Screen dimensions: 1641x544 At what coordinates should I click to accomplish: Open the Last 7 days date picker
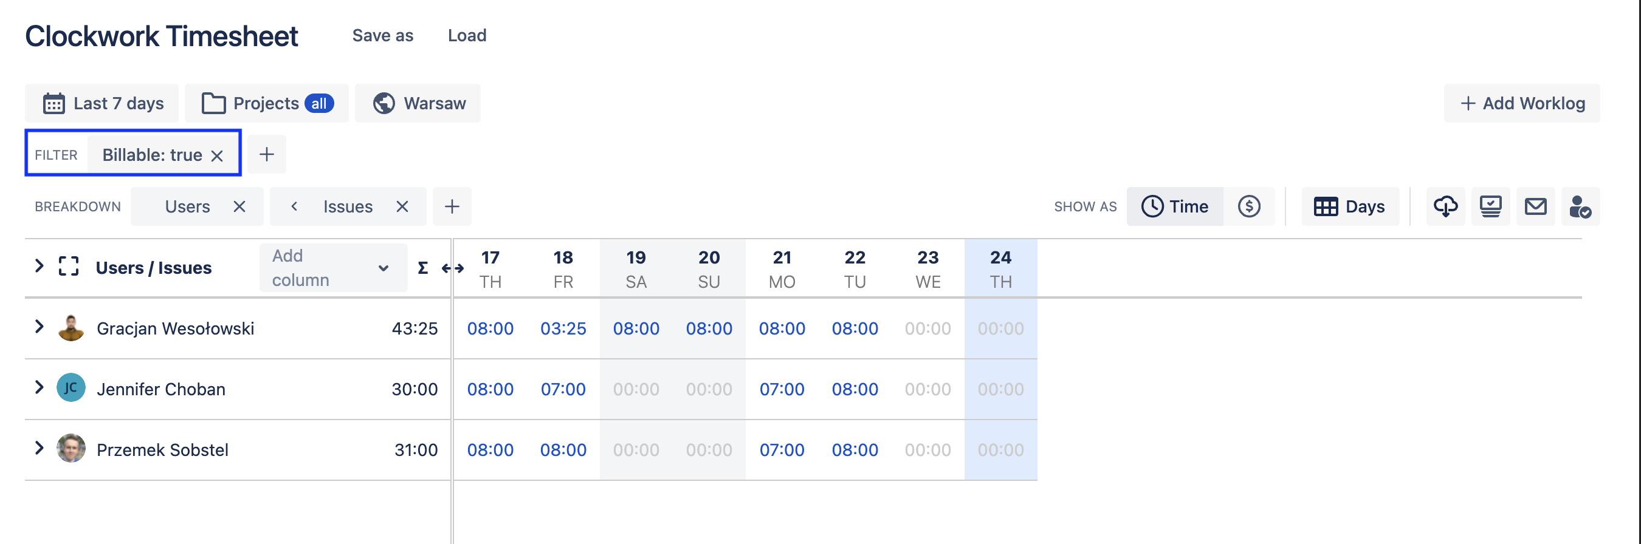pyautogui.click(x=102, y=103)
